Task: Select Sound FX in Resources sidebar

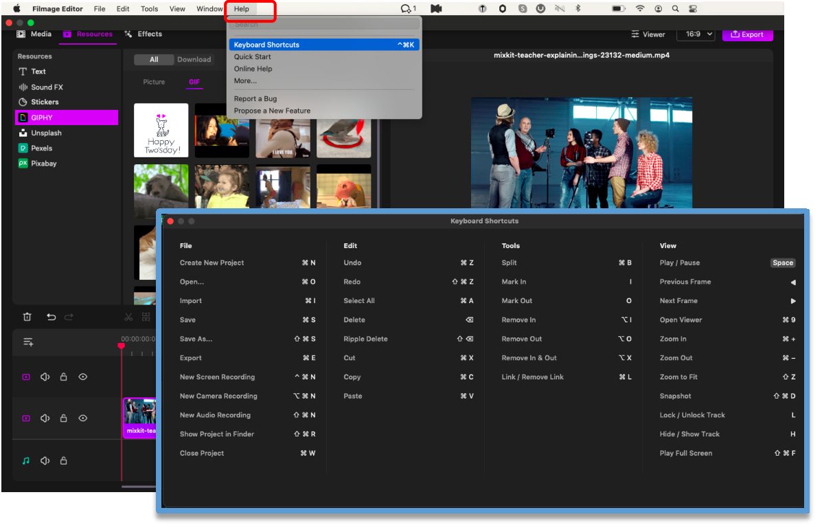Action: pos(46,87)
